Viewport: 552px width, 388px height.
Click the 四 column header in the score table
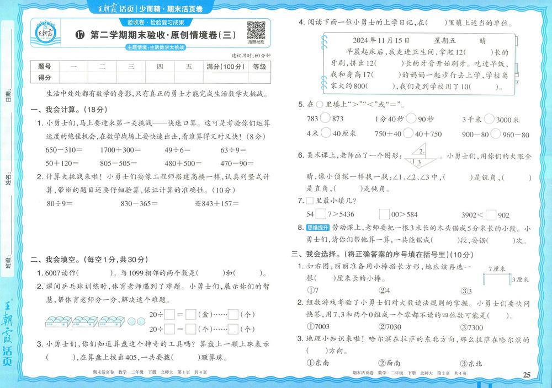pyautogui.click(x=160, y=67)
